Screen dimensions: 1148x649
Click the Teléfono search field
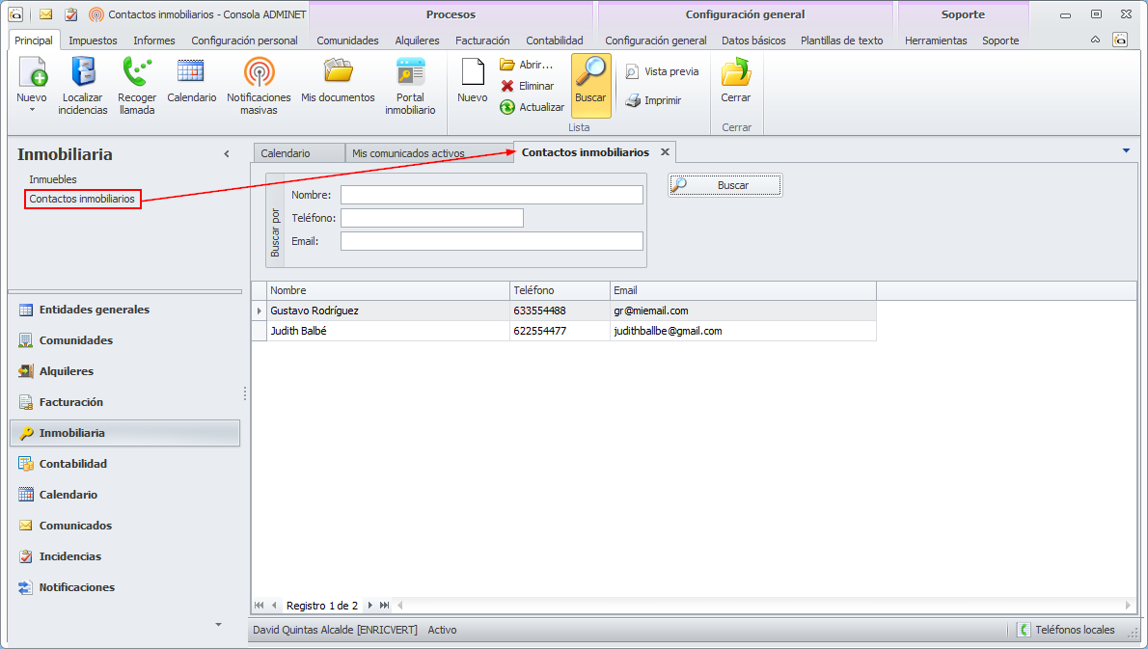click(432, 218)
